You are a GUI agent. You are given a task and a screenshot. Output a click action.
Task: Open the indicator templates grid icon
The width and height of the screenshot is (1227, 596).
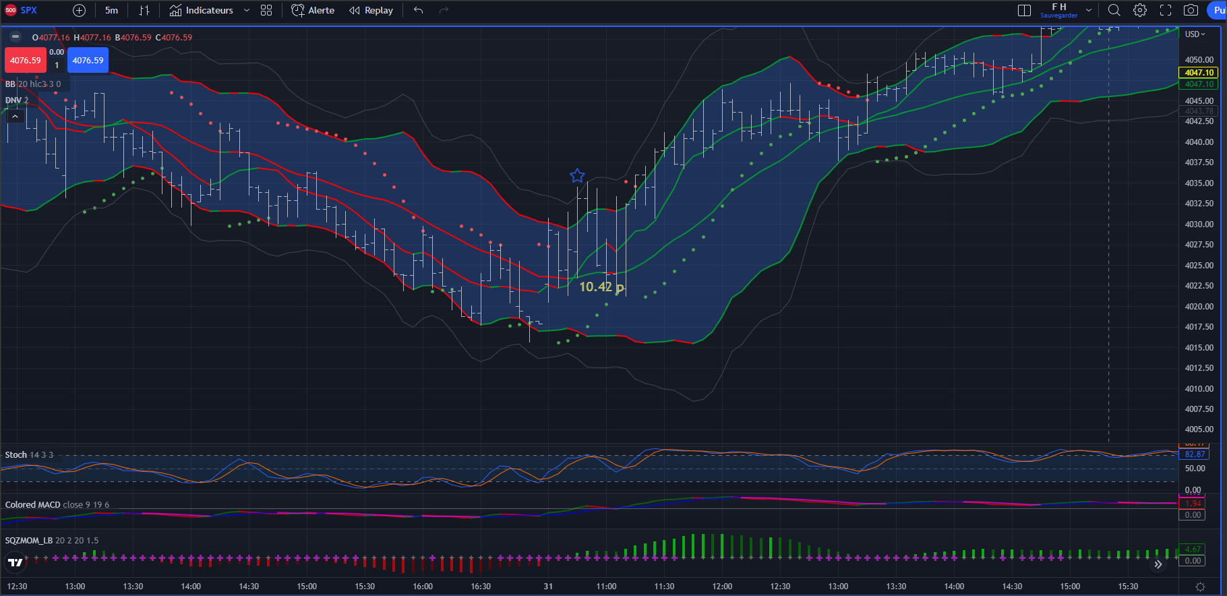(266, 10)
